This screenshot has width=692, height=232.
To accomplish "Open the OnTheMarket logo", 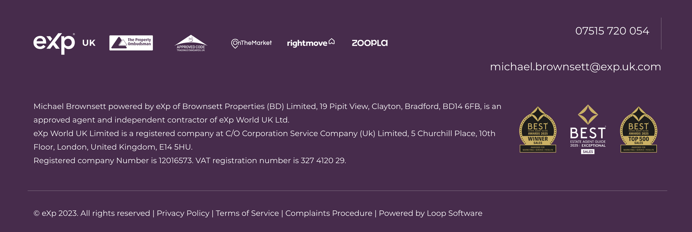I will (x=251, y=43).
